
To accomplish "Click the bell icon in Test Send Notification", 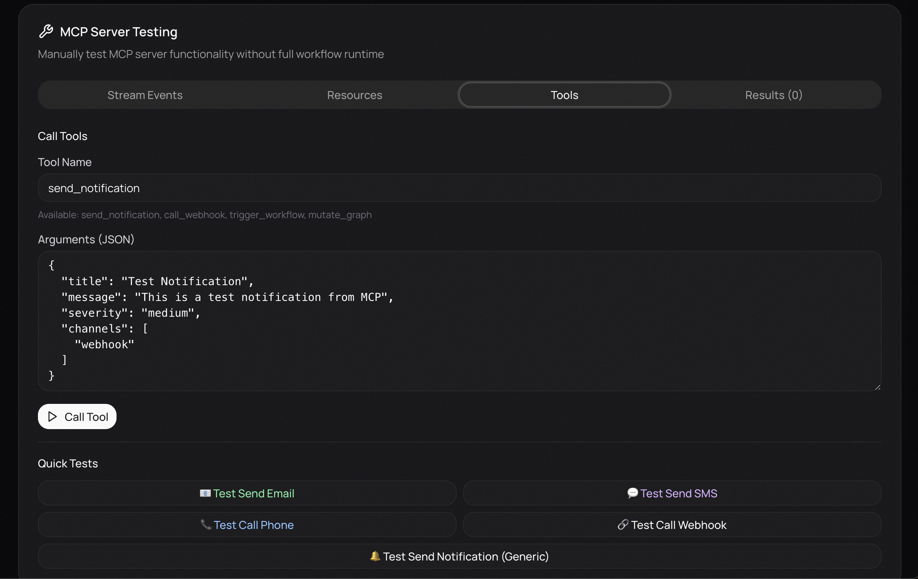I will (375, 556).
